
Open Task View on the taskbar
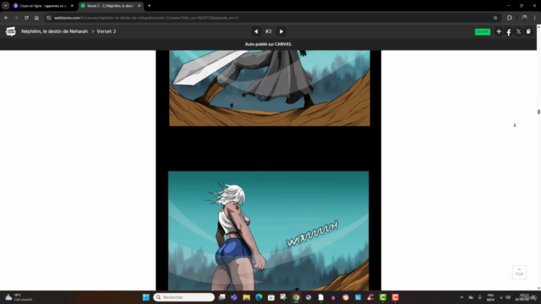click(221, 297)
